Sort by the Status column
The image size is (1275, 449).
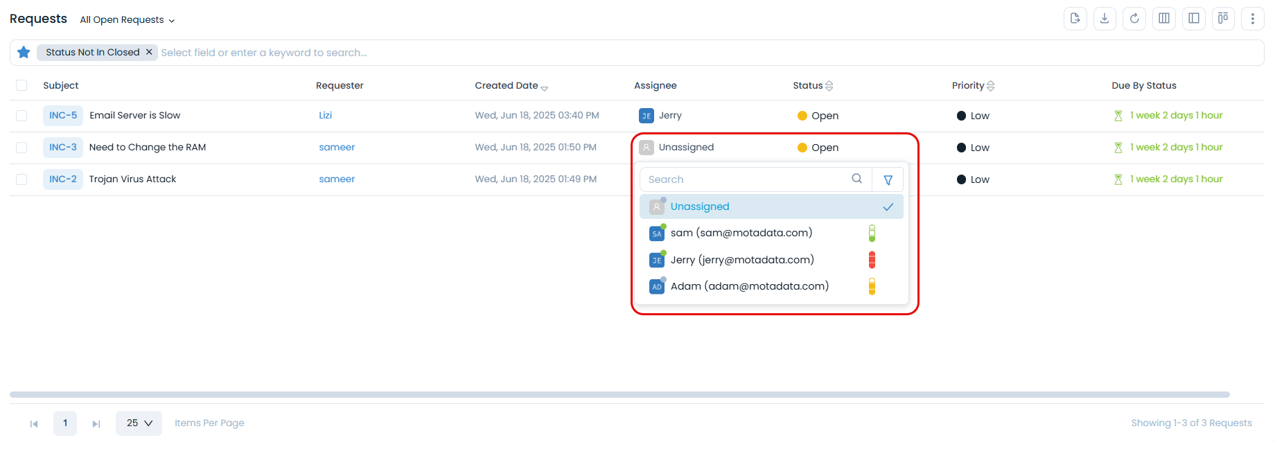point(813,85)
